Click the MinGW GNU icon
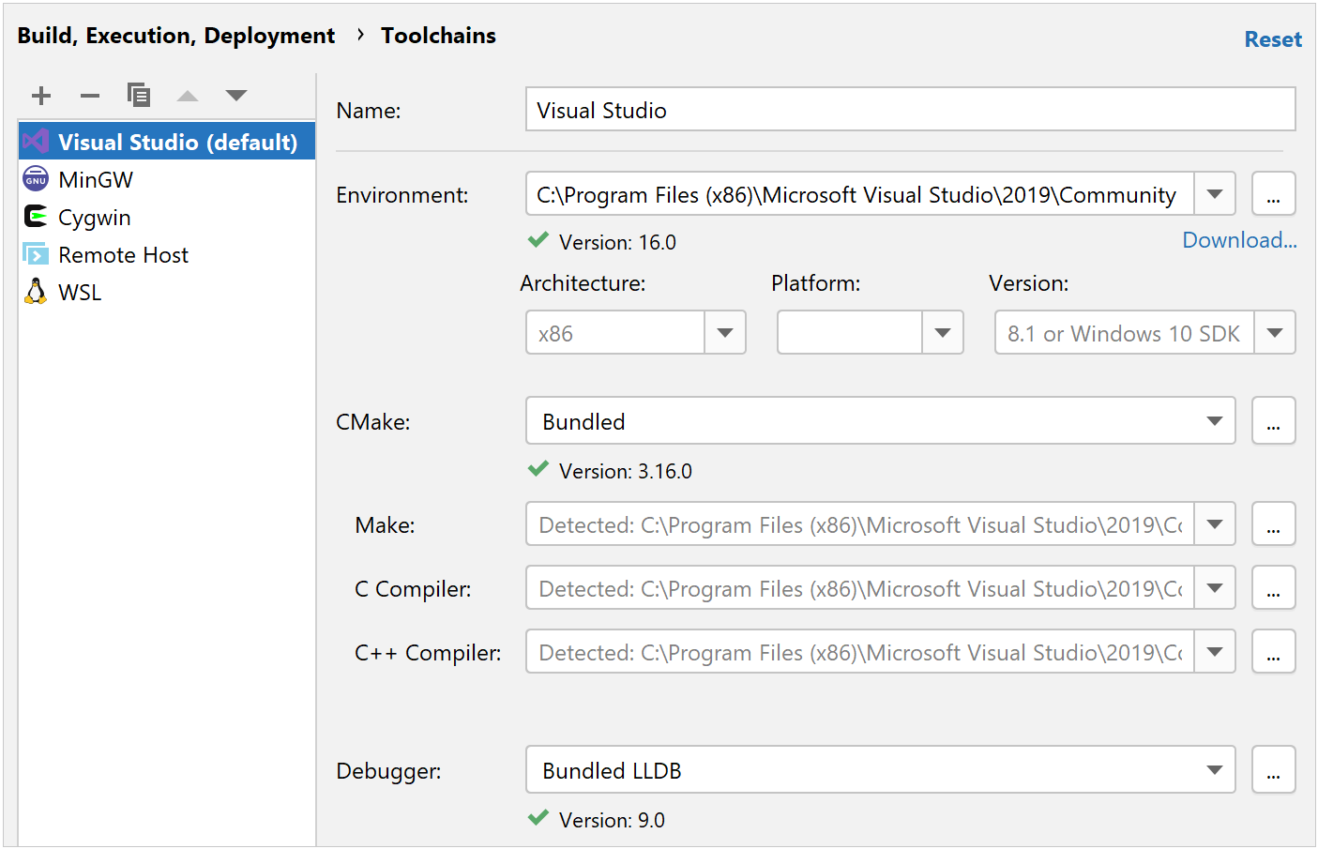The height and width of the screenshot is (849, 1318). [36, 179]
